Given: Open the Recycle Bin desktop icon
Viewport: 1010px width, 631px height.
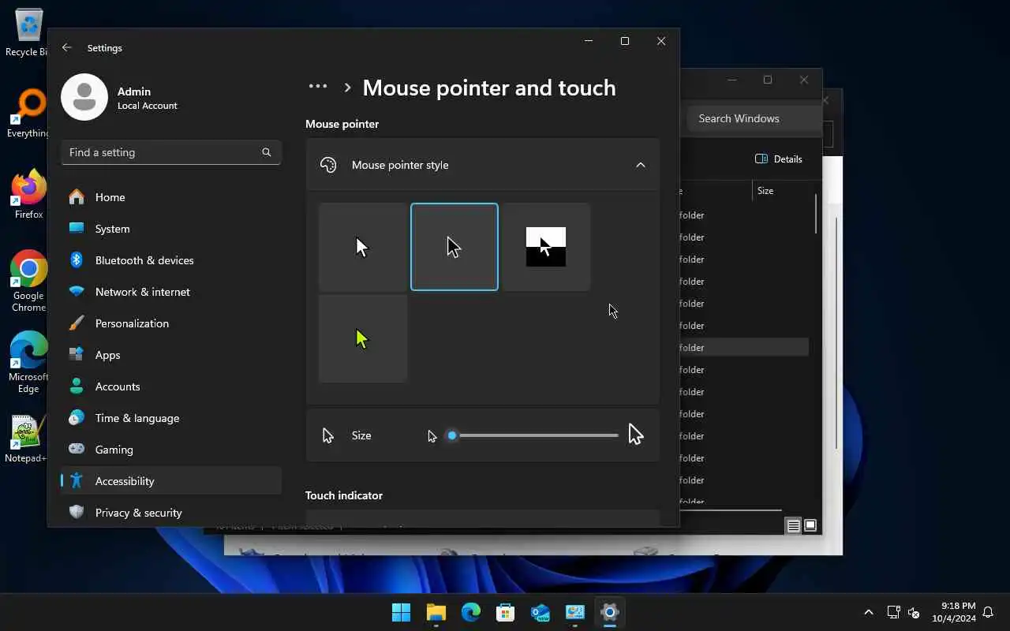Looking at the screenshot, I should click(28, 33).
